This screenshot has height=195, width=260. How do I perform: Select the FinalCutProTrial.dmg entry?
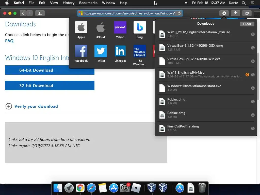click(206, 128)
